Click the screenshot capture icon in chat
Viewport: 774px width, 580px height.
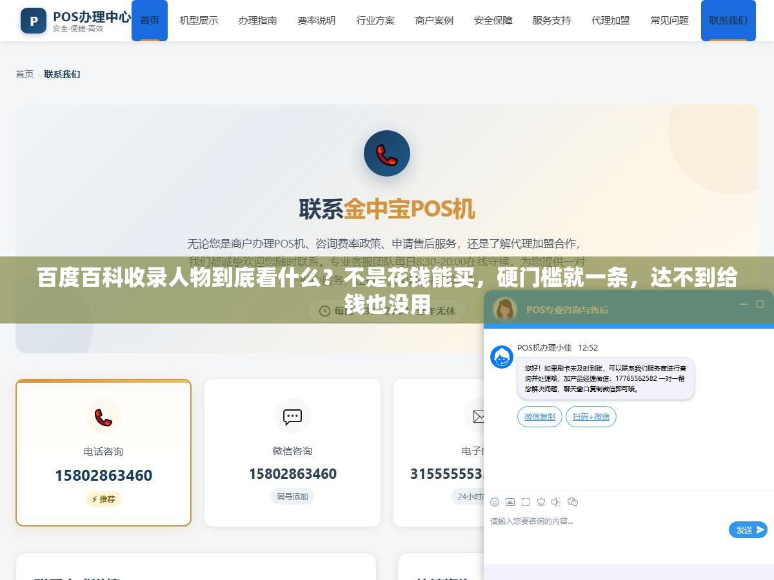pyautogui.click(x=526, y=502)
